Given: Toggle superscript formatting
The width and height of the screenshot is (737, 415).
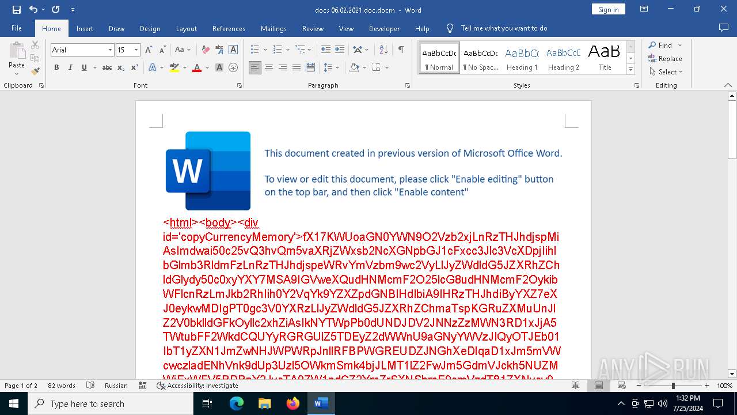Looking at the screenshot, I should pos(134,67).
